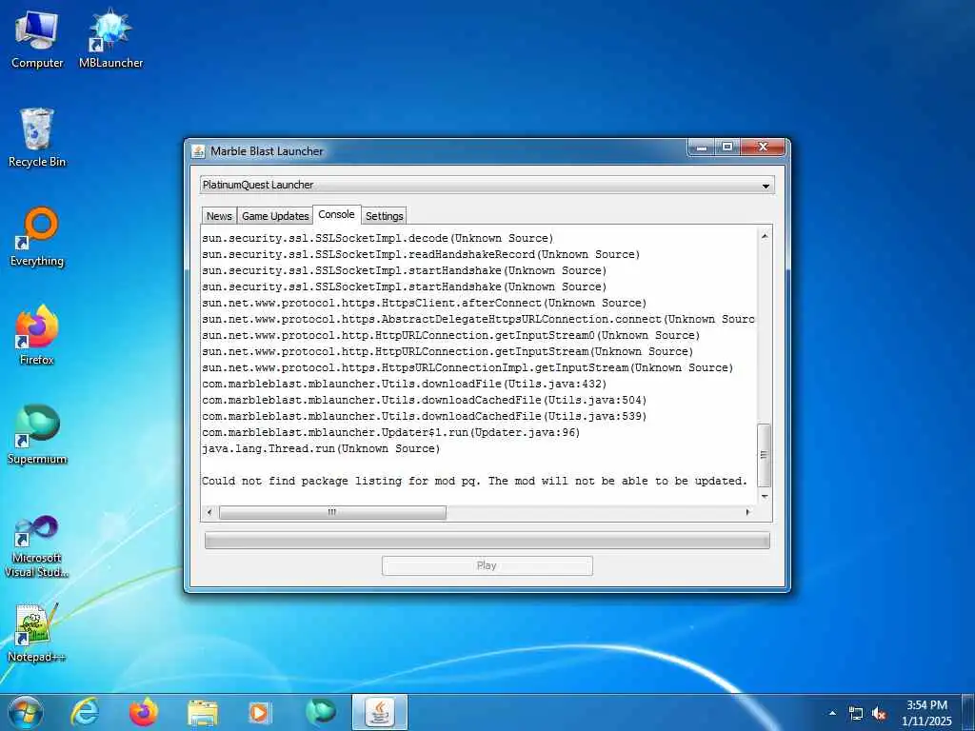Click the console scroll-down arrow

click(x=765, y=496)
